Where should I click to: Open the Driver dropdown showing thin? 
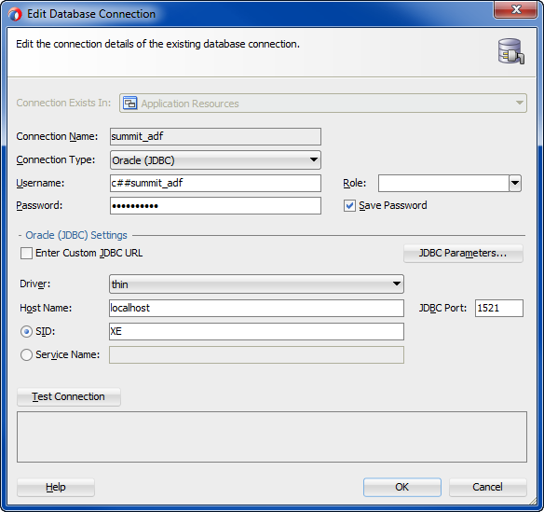[x=256, y=284]
